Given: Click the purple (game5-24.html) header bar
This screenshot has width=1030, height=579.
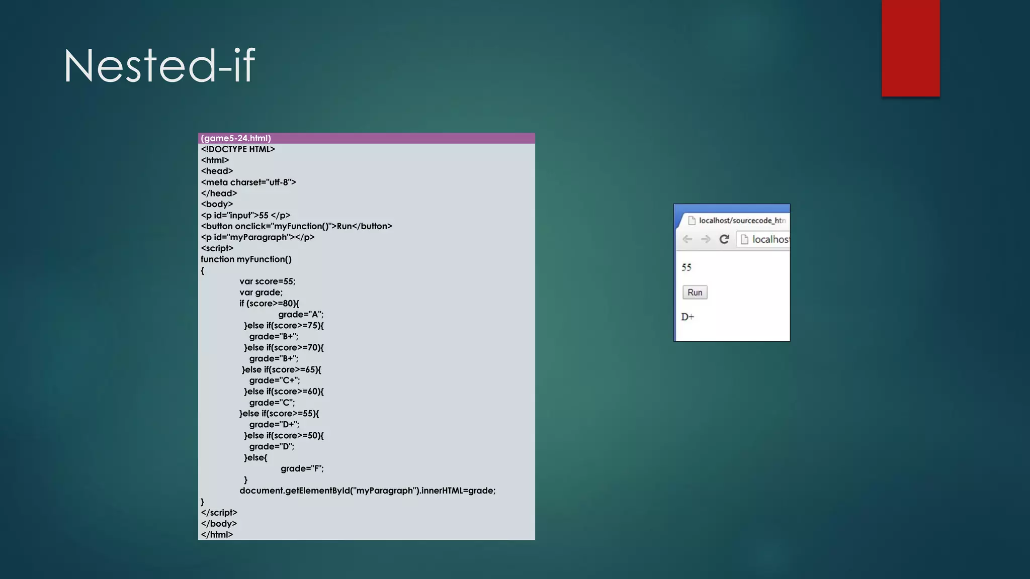Looking at the screenshot, I should 366,138.
